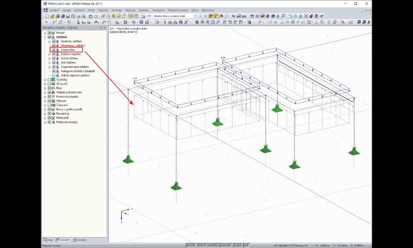Go to previous load case arrow
The height and width of the screenshot is (248, 413).
pyautogui.click(x=201, y=16)
